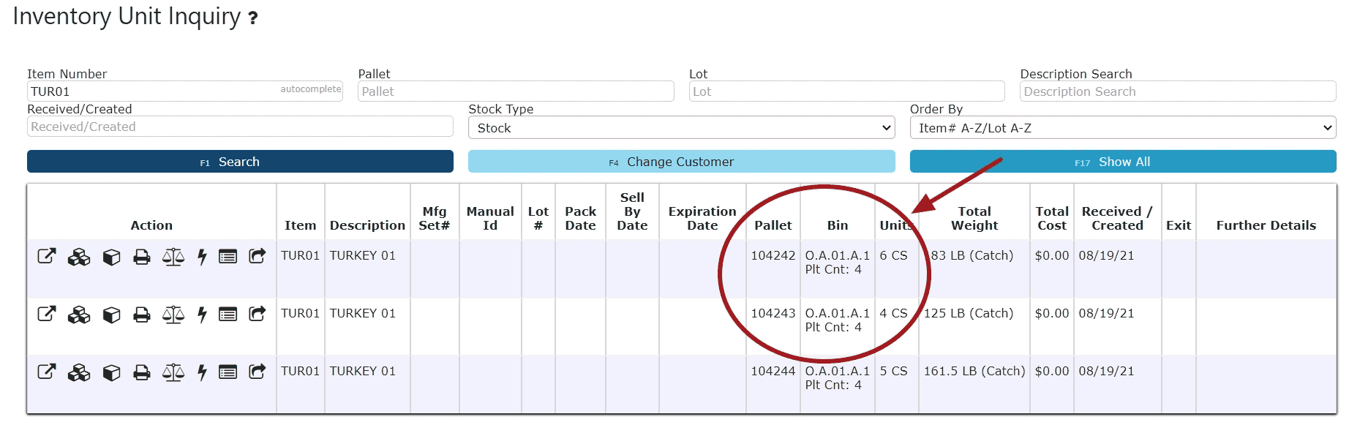Click the Received/Created filter field
This screenshot has width=1349, height=425.
coord(240,127)
